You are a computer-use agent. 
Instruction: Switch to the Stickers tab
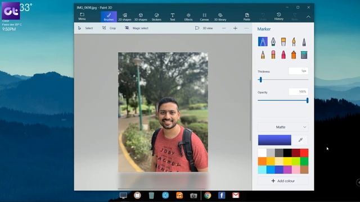coord(156,17)
